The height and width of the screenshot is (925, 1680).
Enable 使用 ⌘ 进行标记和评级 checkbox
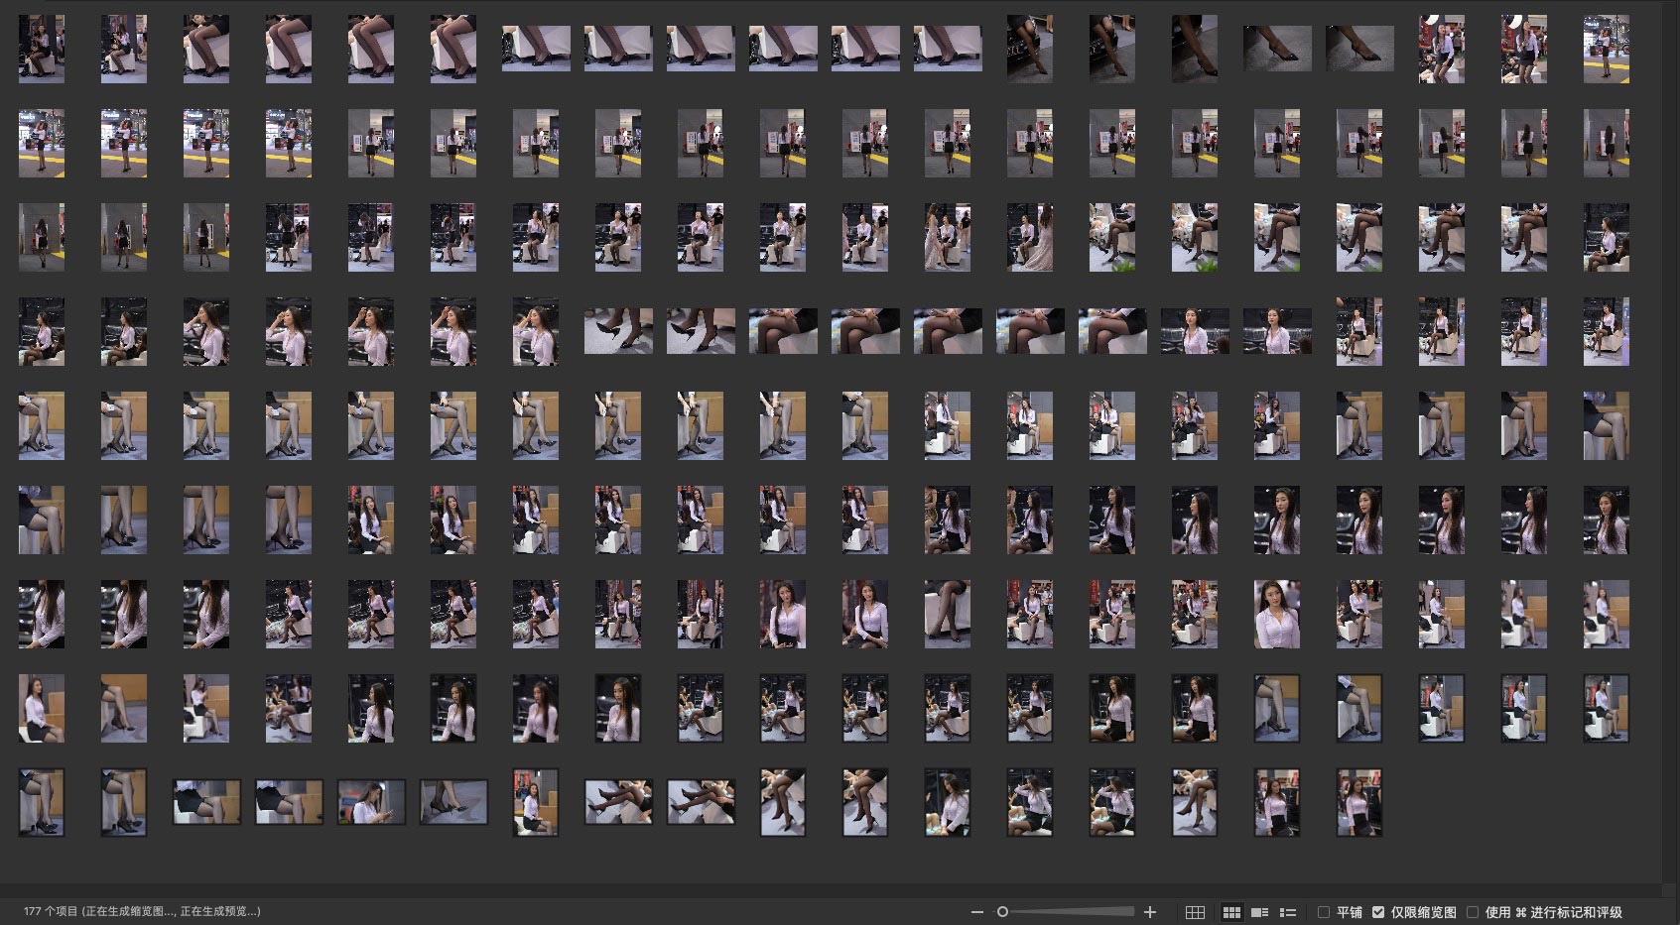pyautogui.click(x=1473, y=912)
